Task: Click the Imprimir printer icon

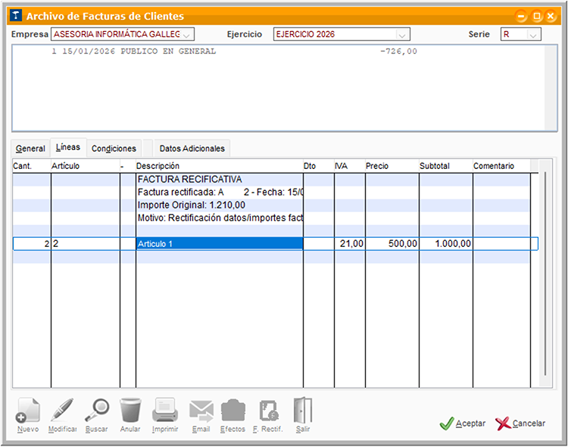Action: (165, 410)
